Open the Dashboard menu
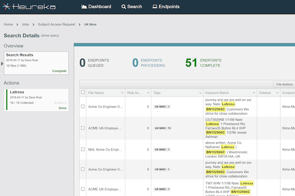295x196 pixels. click(96, 6)
